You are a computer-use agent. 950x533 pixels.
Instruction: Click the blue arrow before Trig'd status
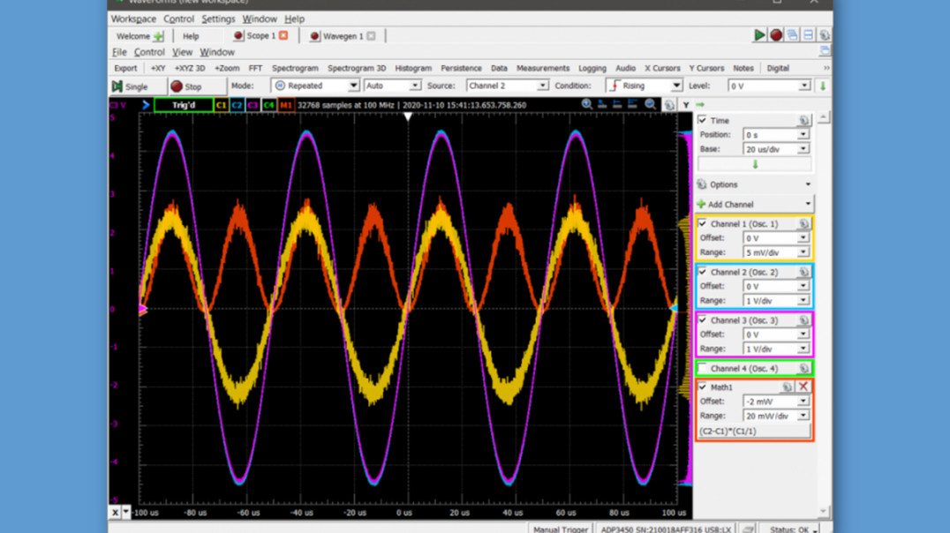point(146,105)
